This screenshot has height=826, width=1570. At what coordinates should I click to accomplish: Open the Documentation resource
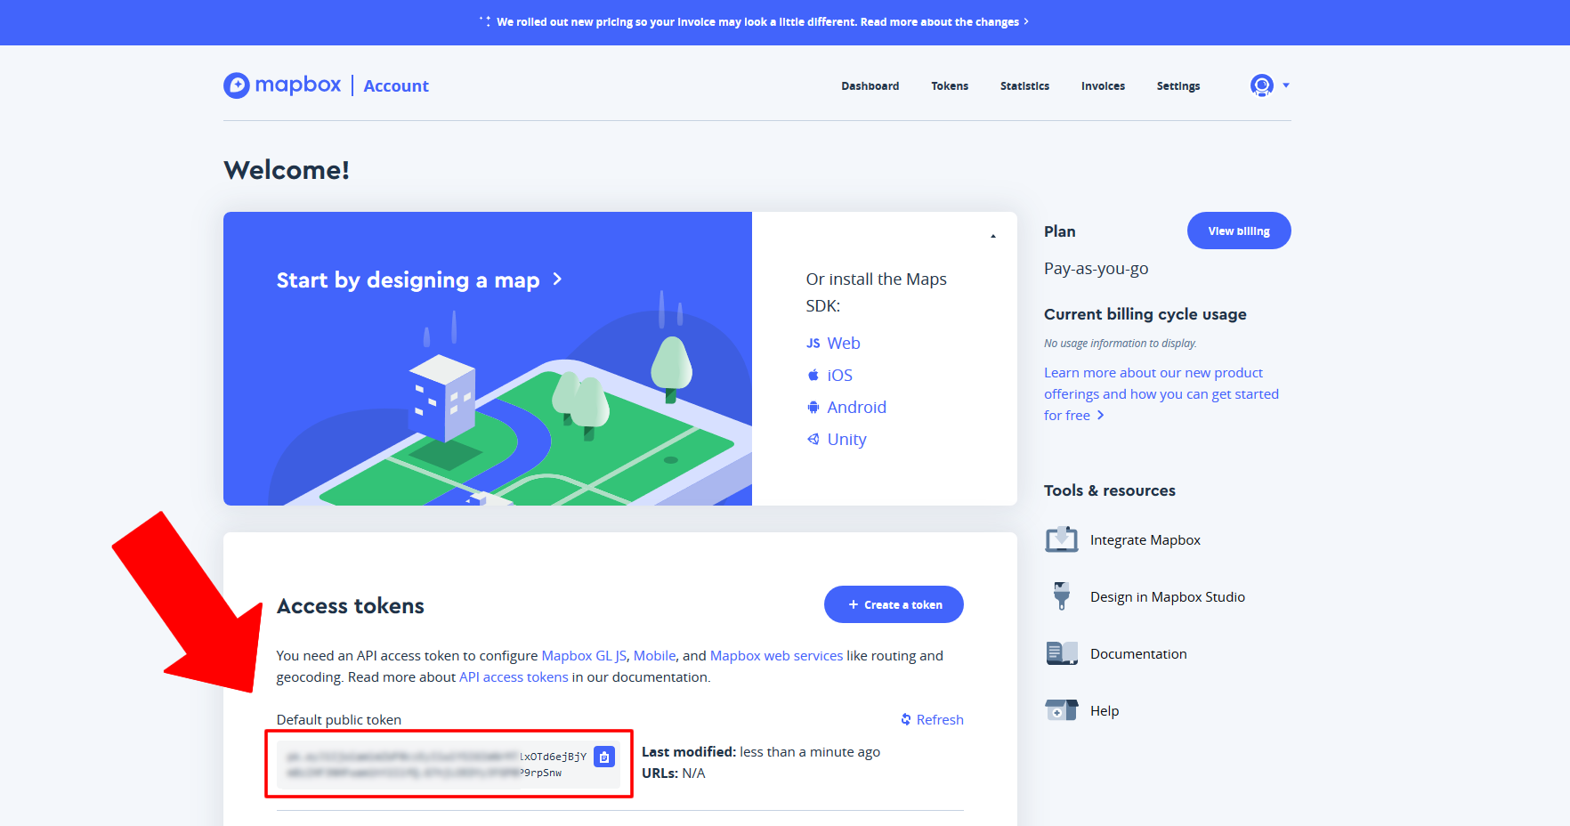point(1138,653)
